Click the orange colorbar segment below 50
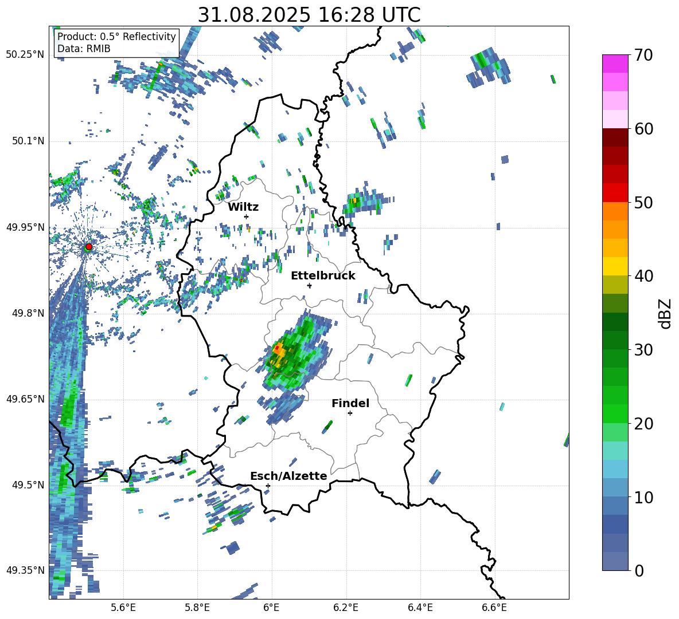This screenshot has height=619, width=679. pos(615,211)
